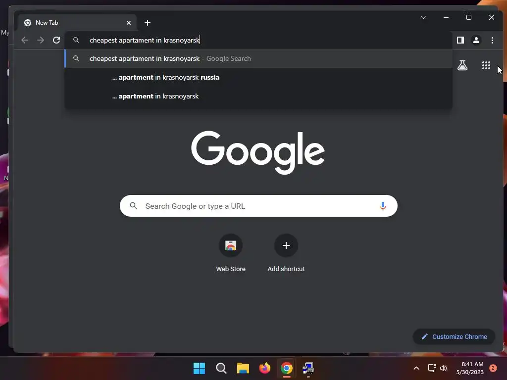507x380 pixels.
Task: Open the Windows Start menu
Action: (x=199, y=368)
